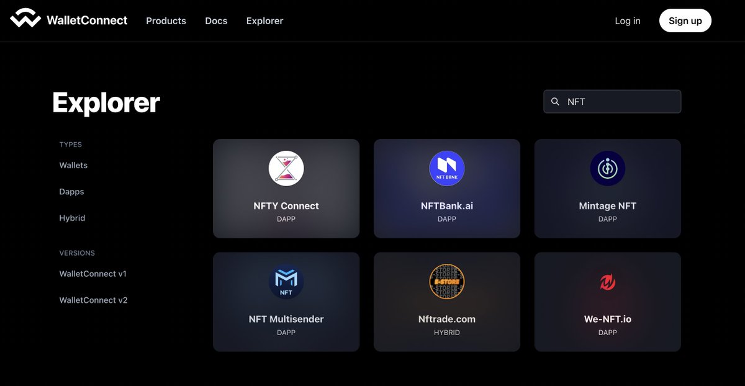This screenshot has height=386, width=745.
Task: Open the NFTY Connect dapp logo
Action: pyautogui.click(x=286, y=168)
